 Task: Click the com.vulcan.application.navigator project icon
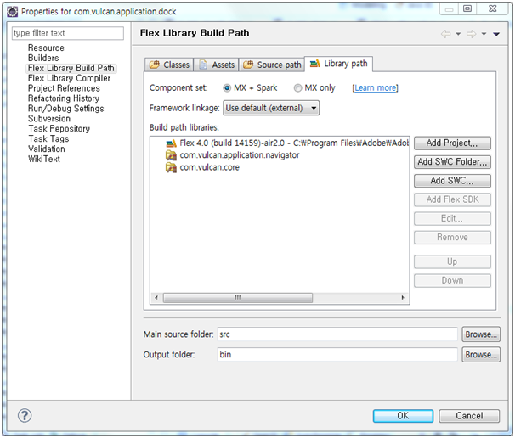(x=171, y=155)
